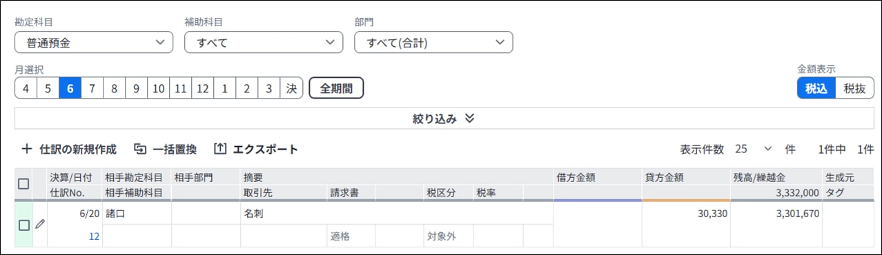882x255 pixels.
Task: Click the 生成元 column header
Action: point(848,177)
